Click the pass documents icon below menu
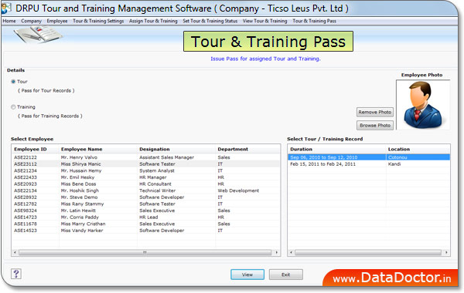 (38, 35)
